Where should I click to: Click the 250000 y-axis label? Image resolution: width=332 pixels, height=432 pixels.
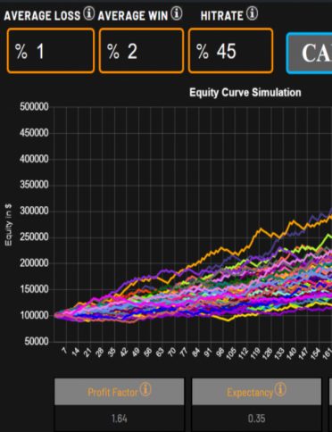click(34, 237)
